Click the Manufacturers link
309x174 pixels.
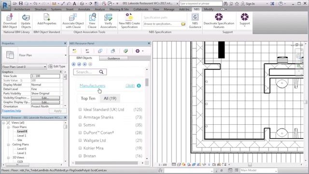[x=92, y=86]
